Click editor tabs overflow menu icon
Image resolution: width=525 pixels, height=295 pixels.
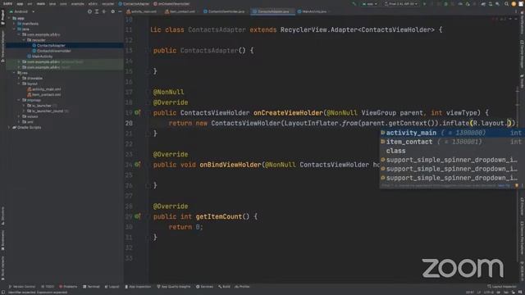[516, 11]
